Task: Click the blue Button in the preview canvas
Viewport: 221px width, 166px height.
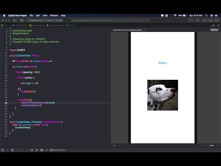Action: [163, 63]
